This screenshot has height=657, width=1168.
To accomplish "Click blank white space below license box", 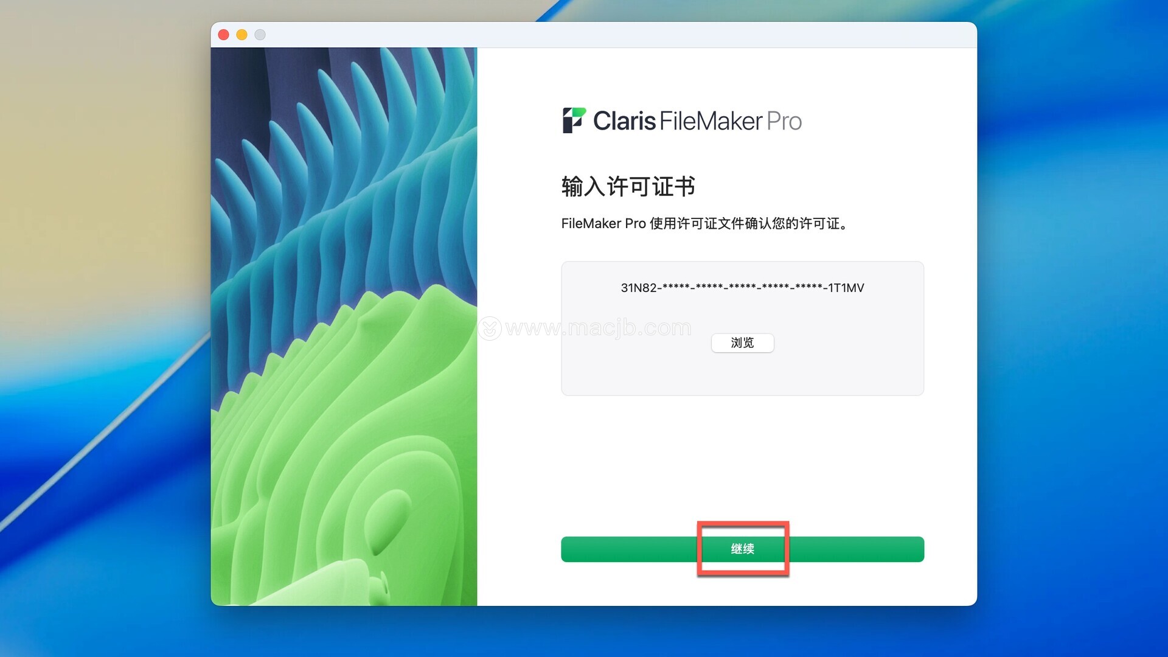I will pos(742,465).
